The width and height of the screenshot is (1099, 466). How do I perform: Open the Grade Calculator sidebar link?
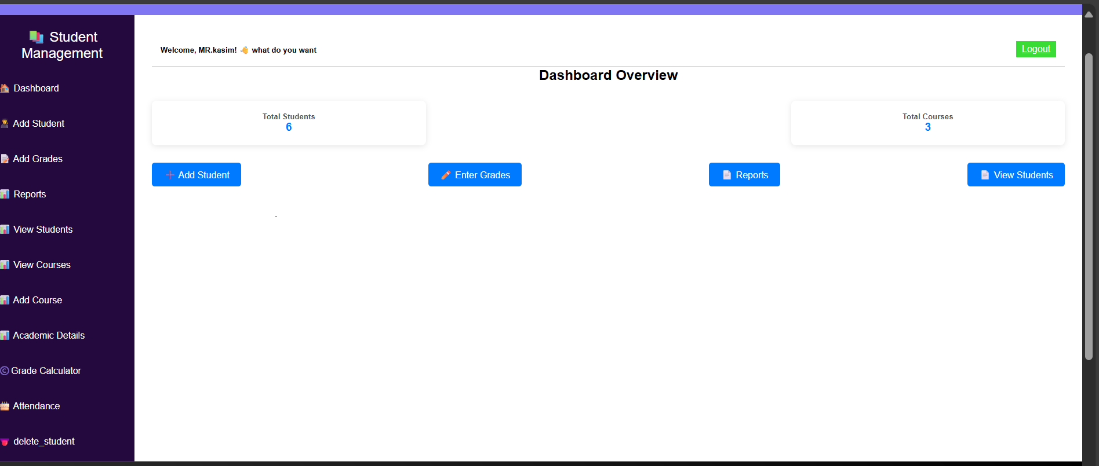click(46, 370)
